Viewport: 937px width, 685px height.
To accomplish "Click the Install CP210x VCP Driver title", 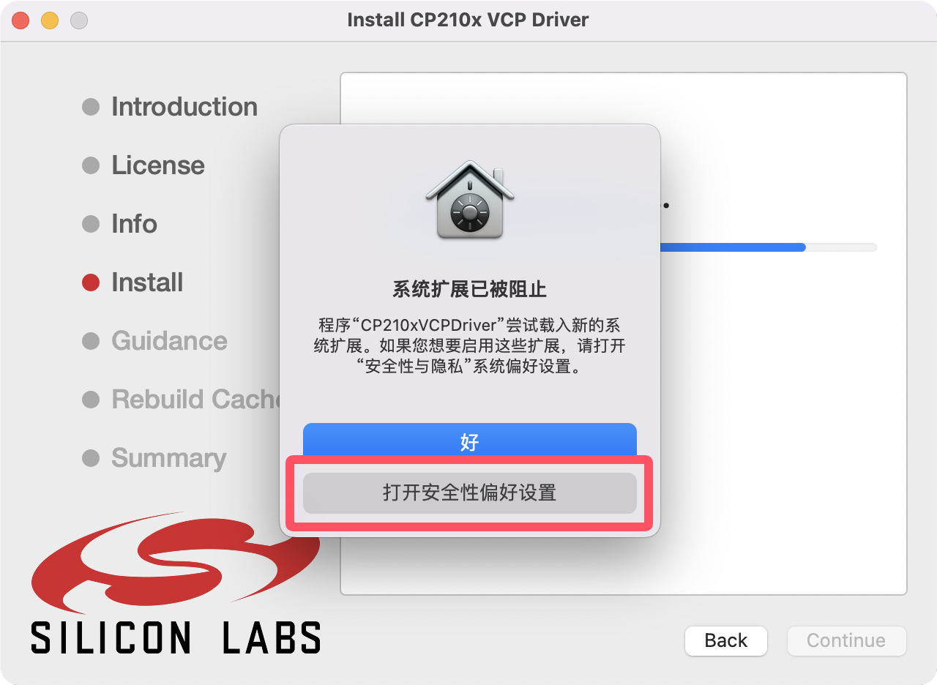I will point(468,20).
